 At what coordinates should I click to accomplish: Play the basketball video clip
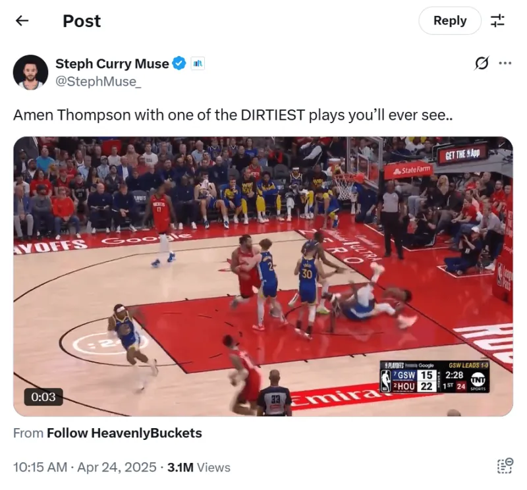263,276
